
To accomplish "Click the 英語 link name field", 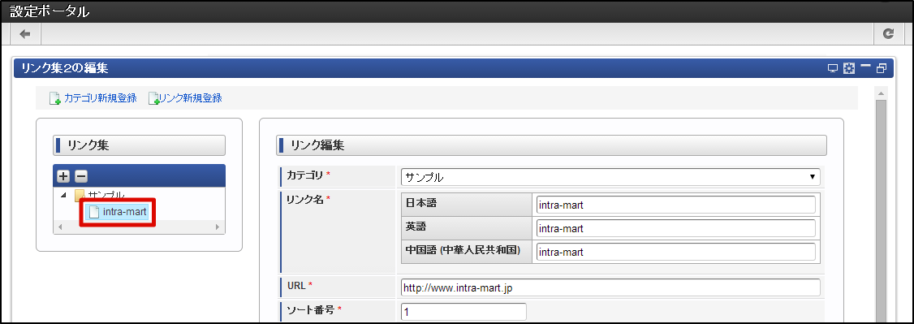I will (675, 228).
